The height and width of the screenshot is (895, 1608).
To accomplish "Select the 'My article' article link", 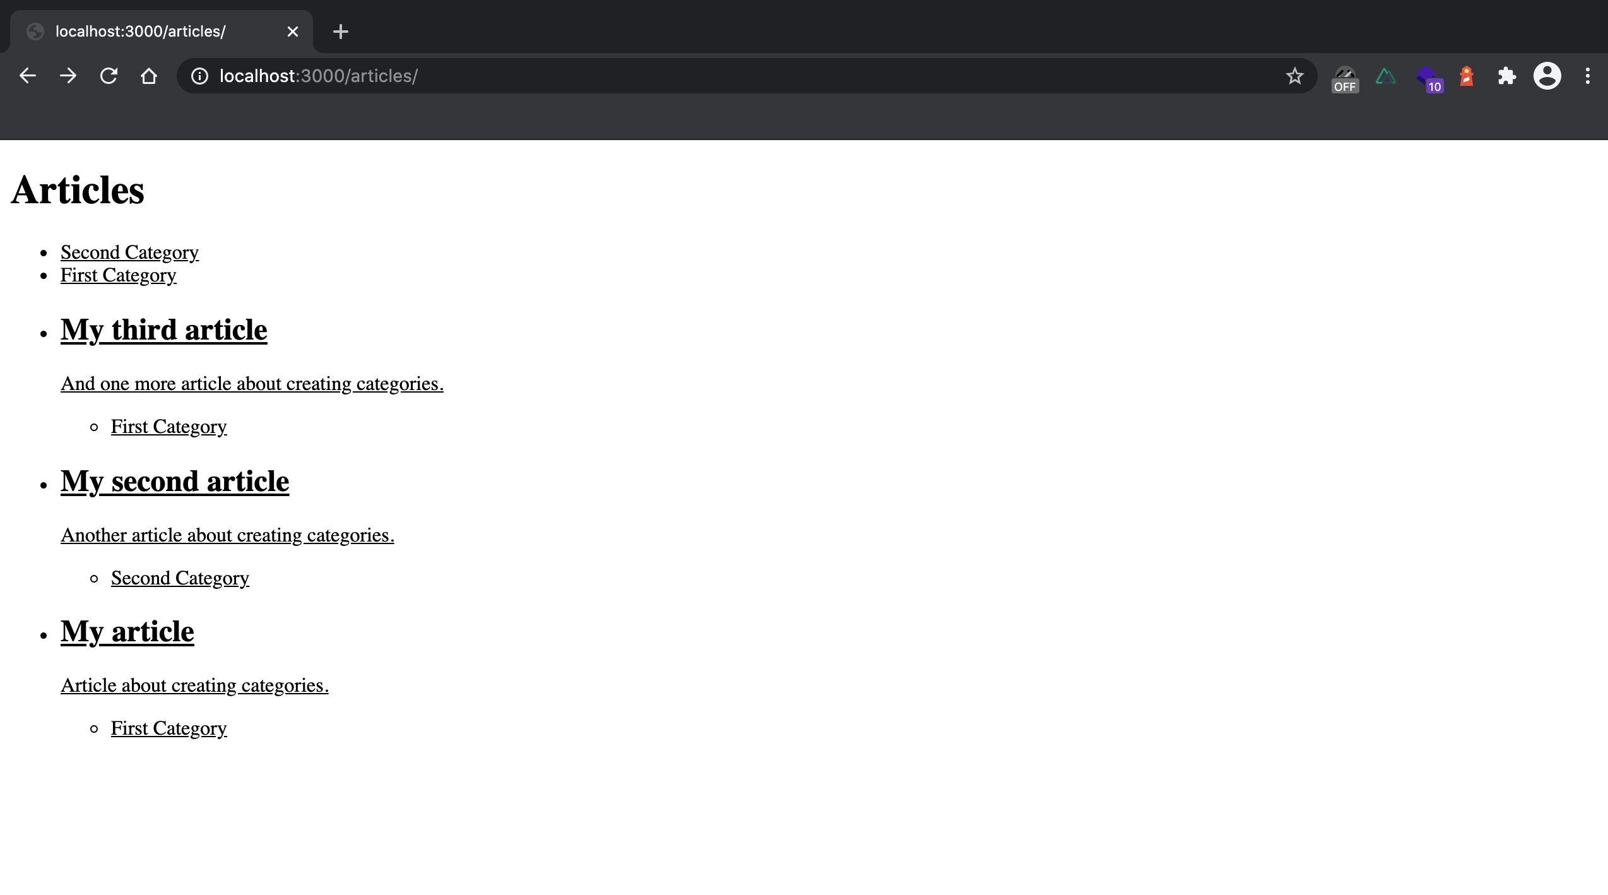I will click(x=127, y=631).
